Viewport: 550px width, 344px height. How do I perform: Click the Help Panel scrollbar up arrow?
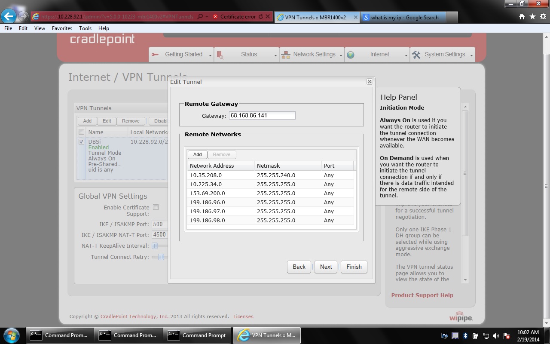pos(465,107)
